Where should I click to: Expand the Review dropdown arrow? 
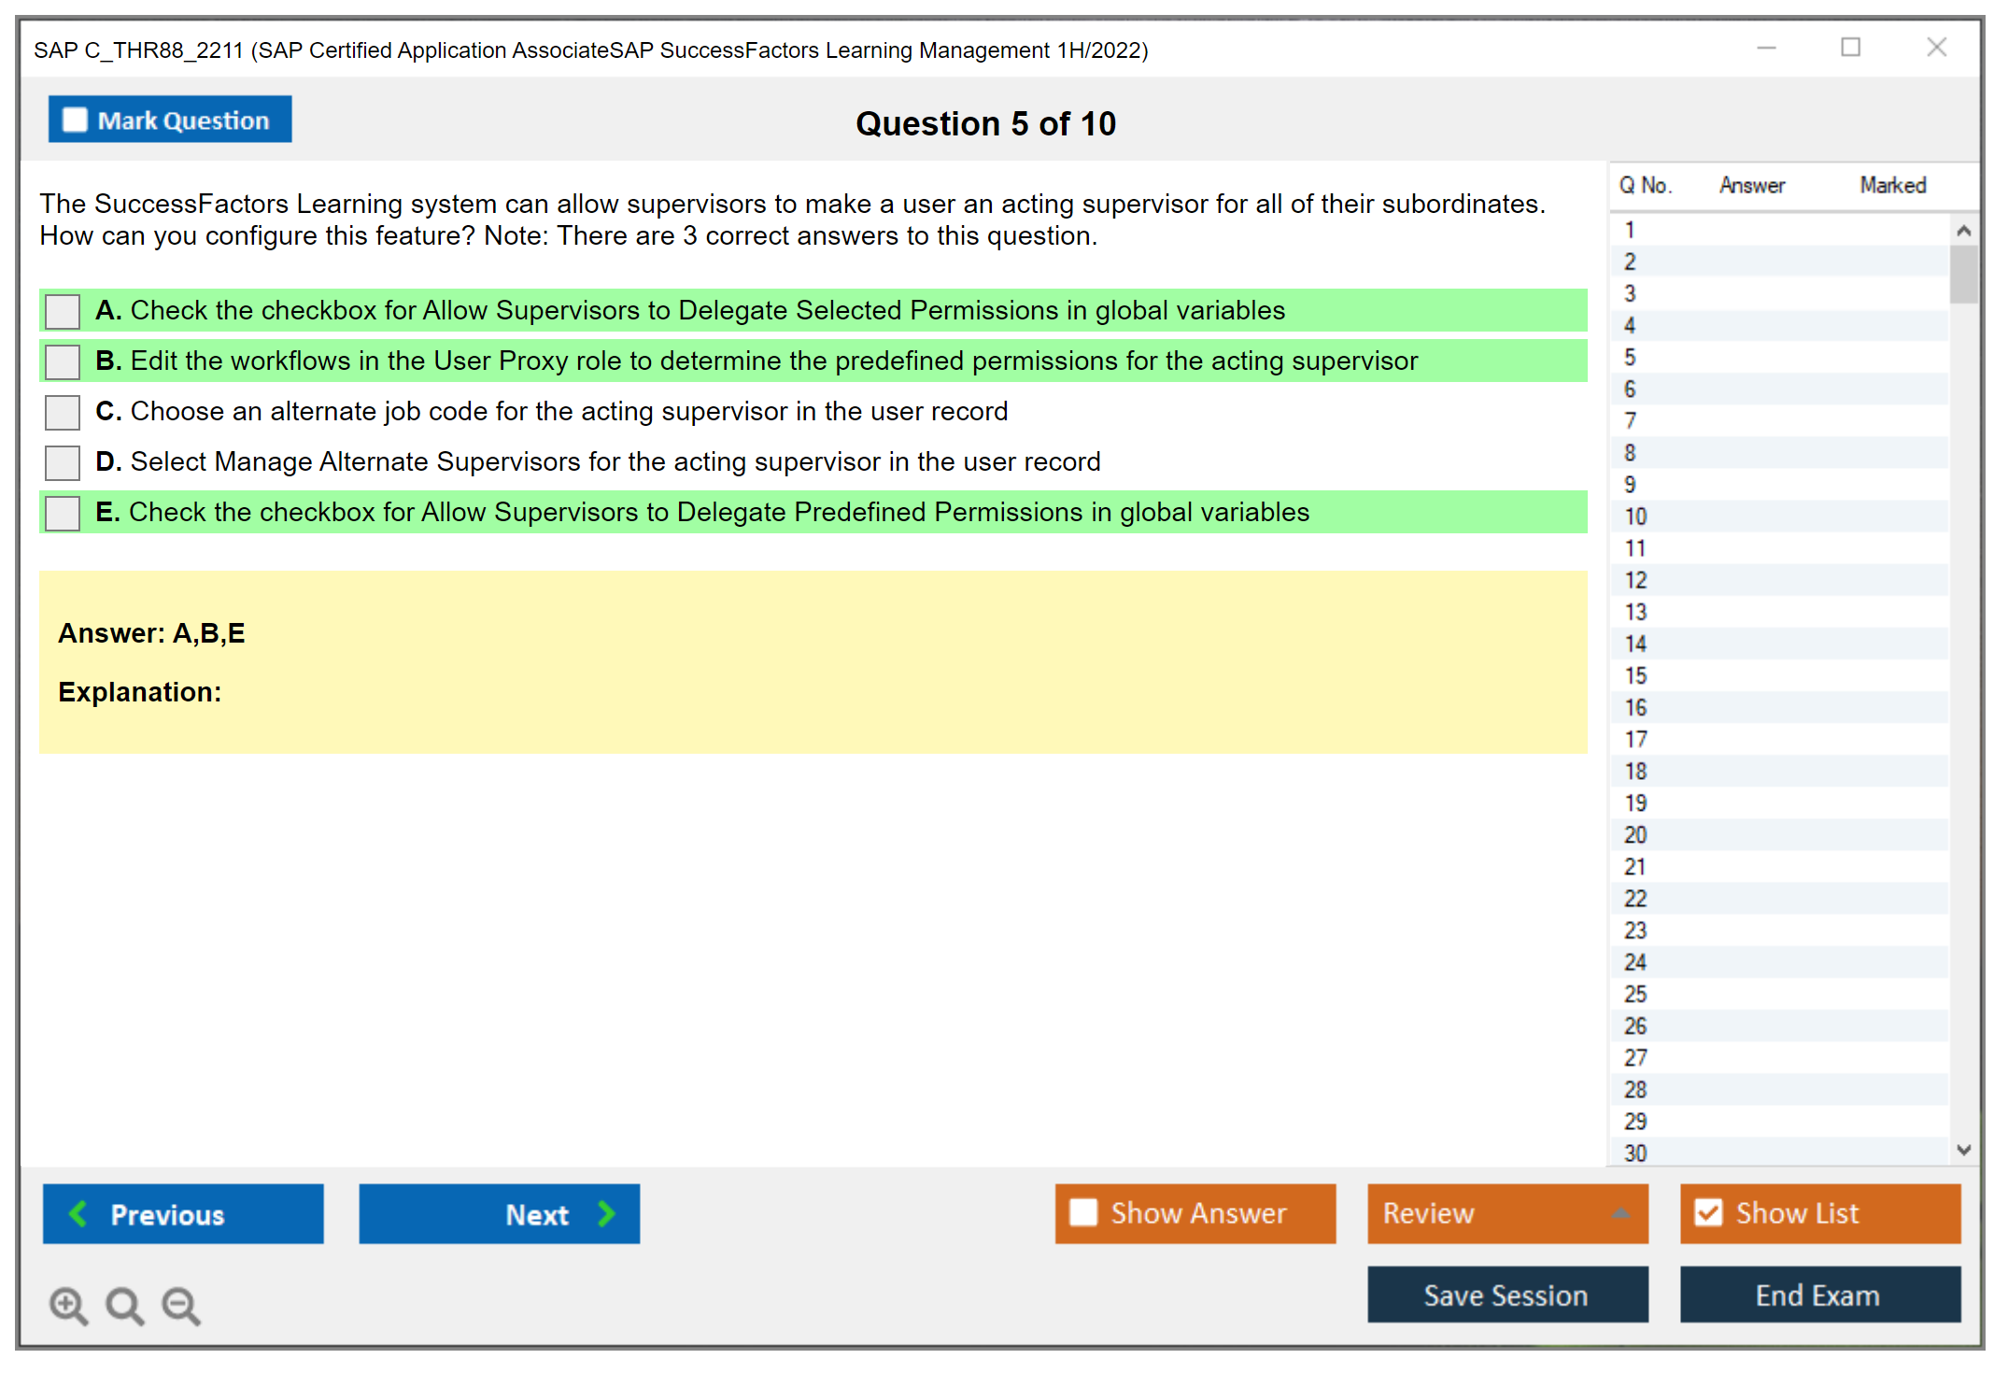click(1620, 1213)
